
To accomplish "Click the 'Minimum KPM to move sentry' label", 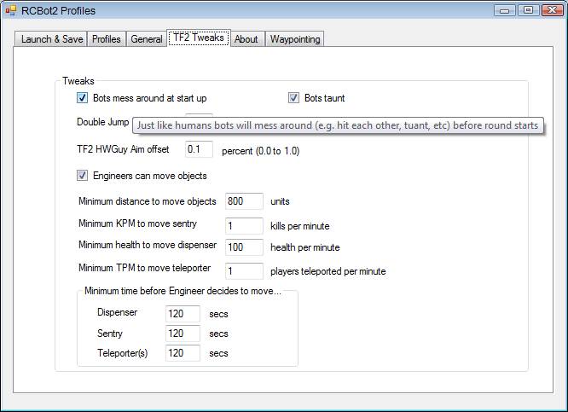I will [x=137, y=223].
